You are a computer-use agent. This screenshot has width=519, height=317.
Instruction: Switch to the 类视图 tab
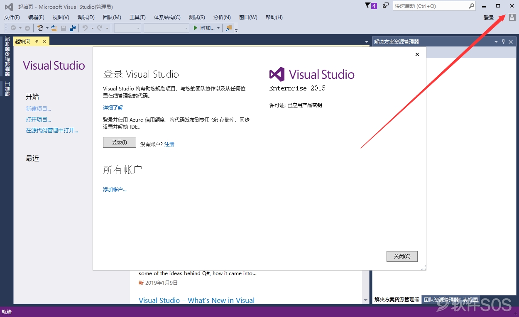[470, 300]
